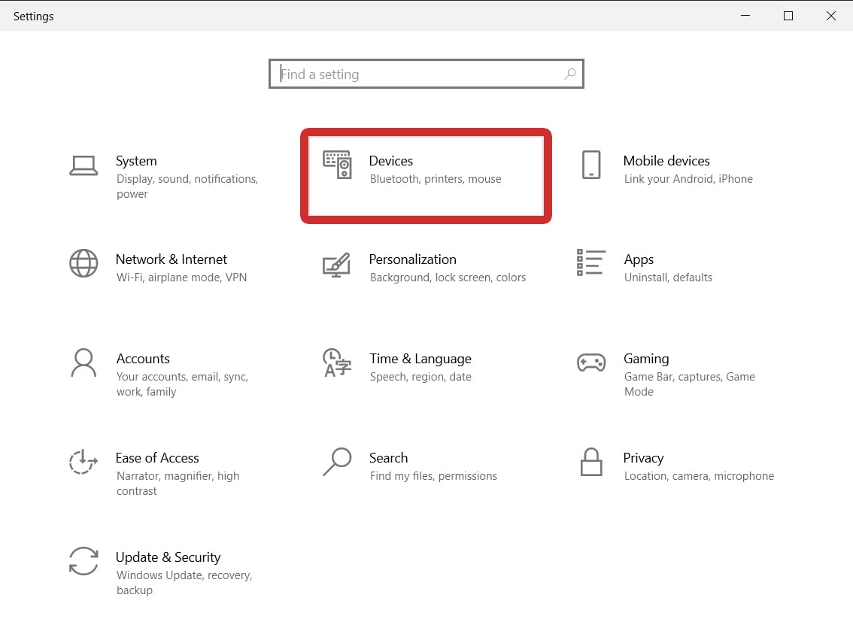The image size is (853, 631).
Task: Open the Personalization paintbrush icon
Action: pyautogui.click(x=337, y=264)
